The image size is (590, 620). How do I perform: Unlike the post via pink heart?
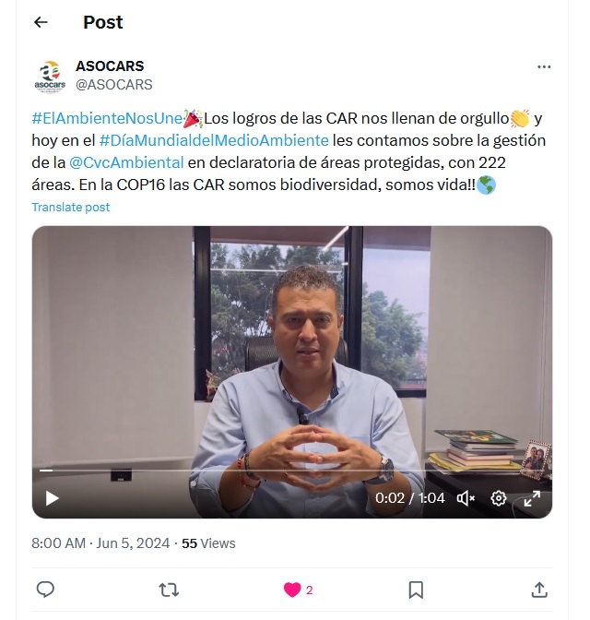[x=292, y=590]
